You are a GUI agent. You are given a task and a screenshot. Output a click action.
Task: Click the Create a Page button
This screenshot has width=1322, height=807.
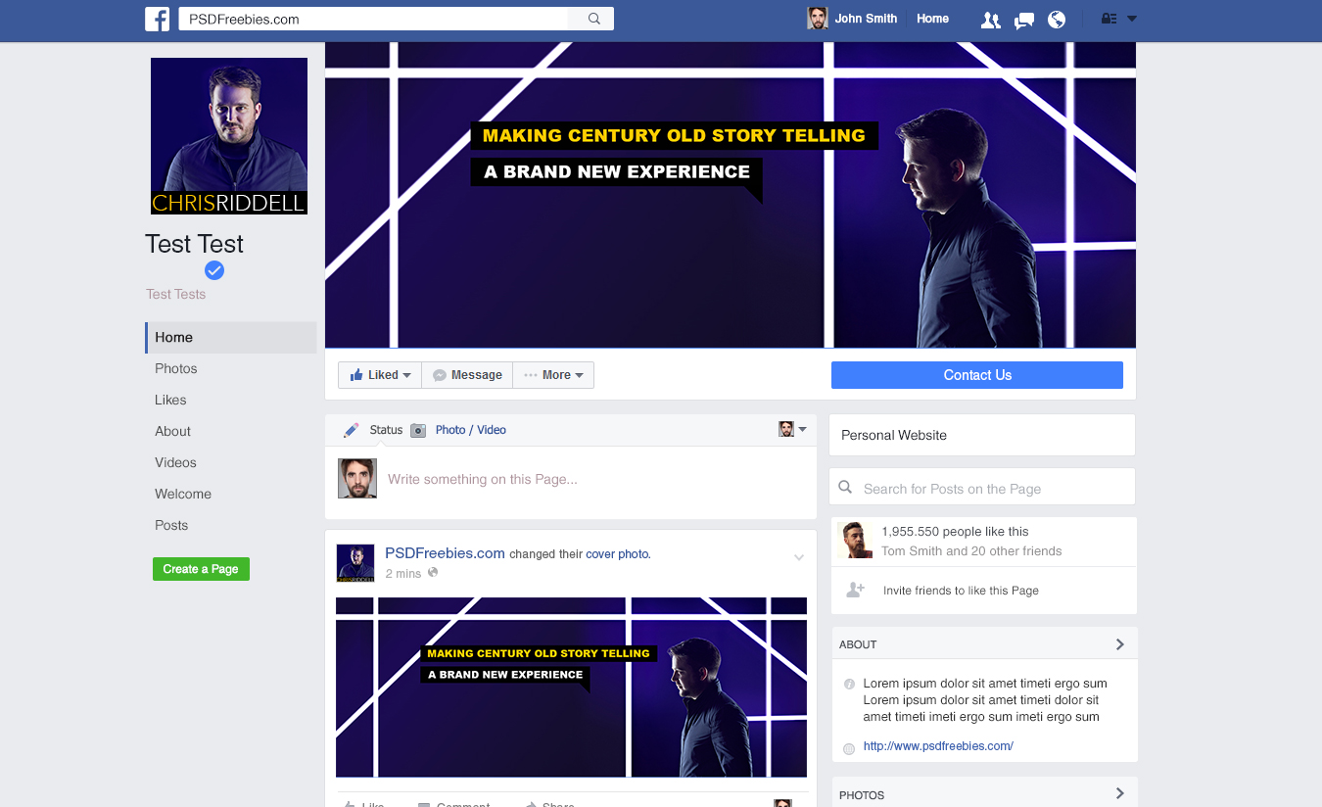point(201,569)
